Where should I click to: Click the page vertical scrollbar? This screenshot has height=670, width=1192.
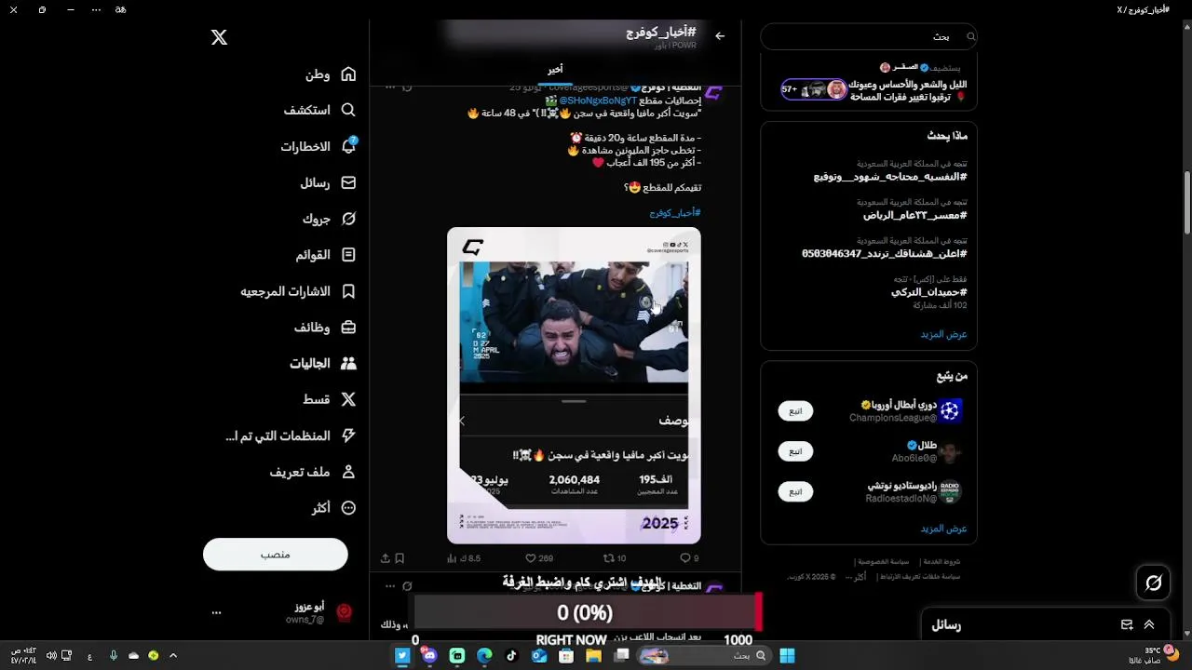[x=1187, y=202]
